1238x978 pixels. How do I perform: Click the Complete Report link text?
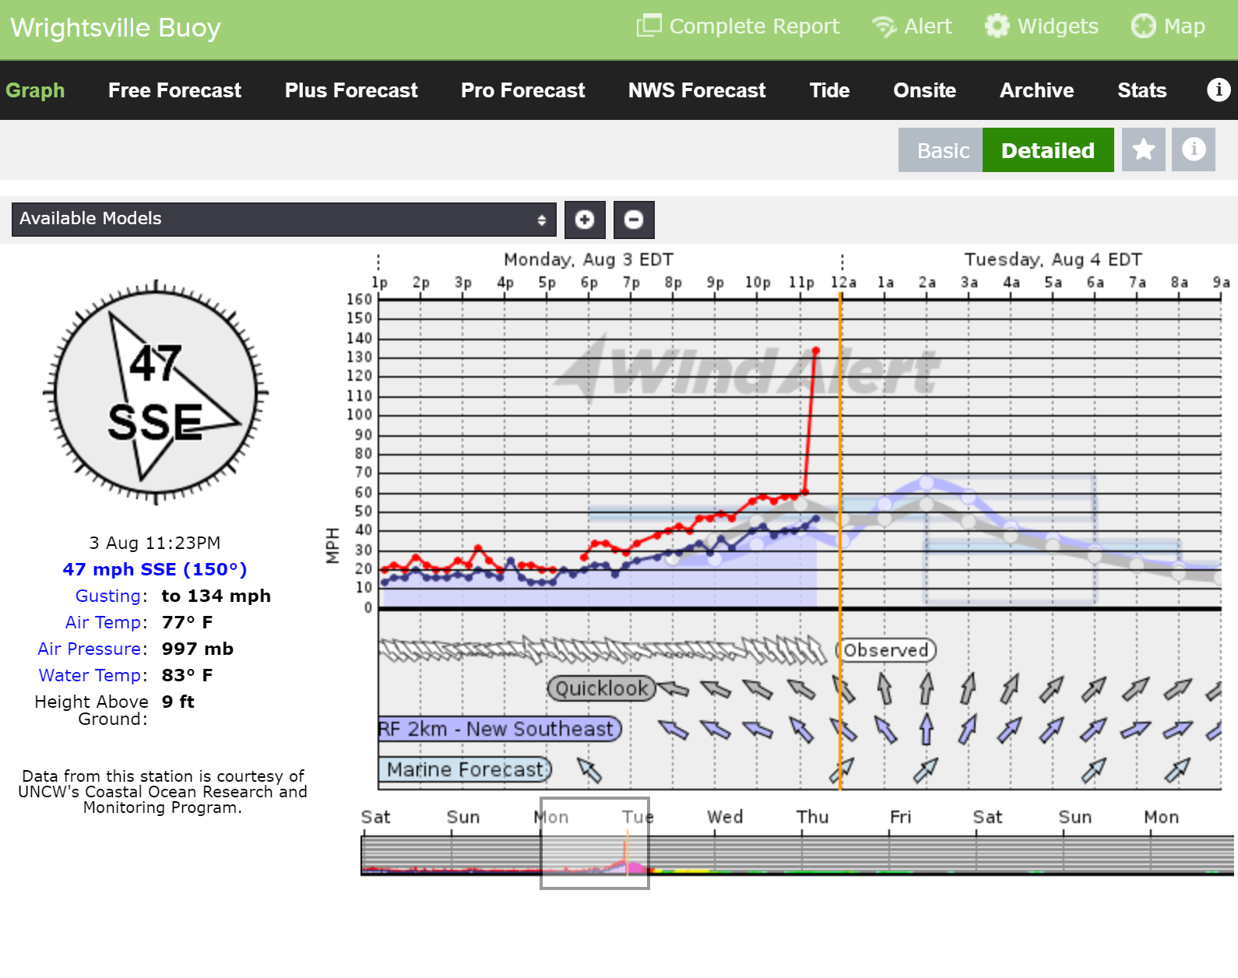tap(754, 26)
